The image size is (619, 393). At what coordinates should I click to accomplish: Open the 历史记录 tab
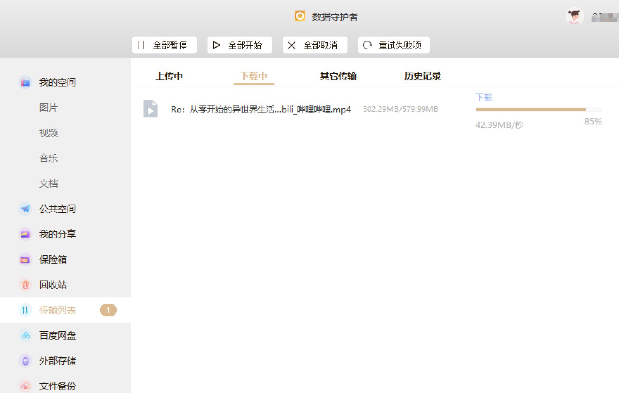(423, 76)
